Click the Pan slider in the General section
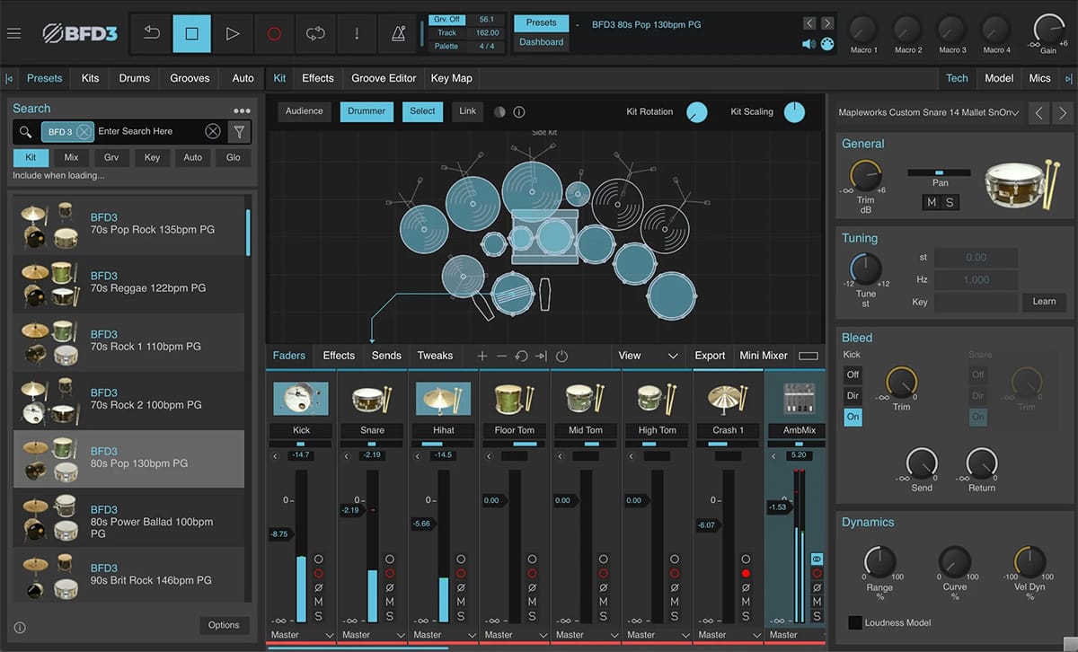This screenshot has width=1078, height=652. coord(940,171)
